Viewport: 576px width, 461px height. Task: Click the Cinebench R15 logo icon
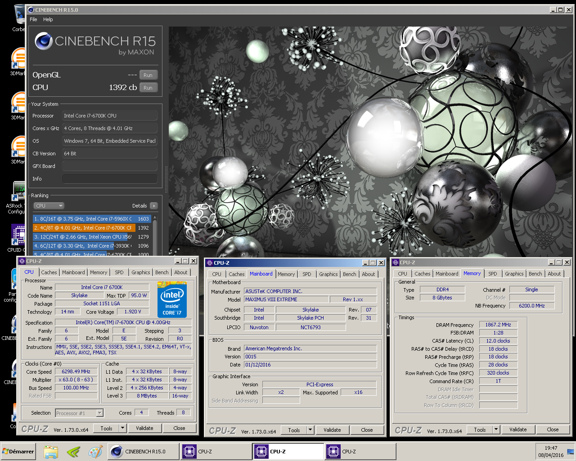click(x=43, y=41)
